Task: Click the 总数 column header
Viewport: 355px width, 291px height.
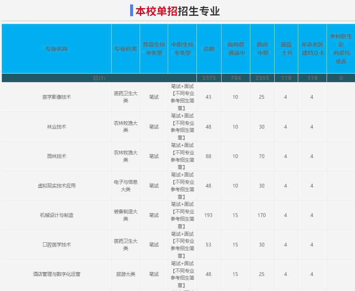Action: click(x=209, y=49)
